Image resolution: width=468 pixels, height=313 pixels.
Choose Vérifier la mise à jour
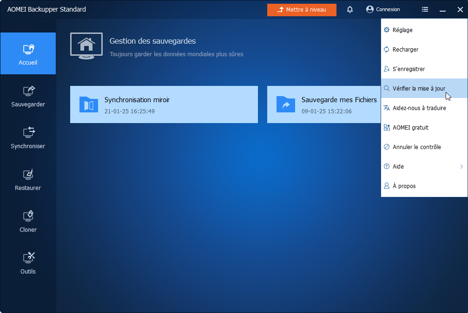pos(424,88)
